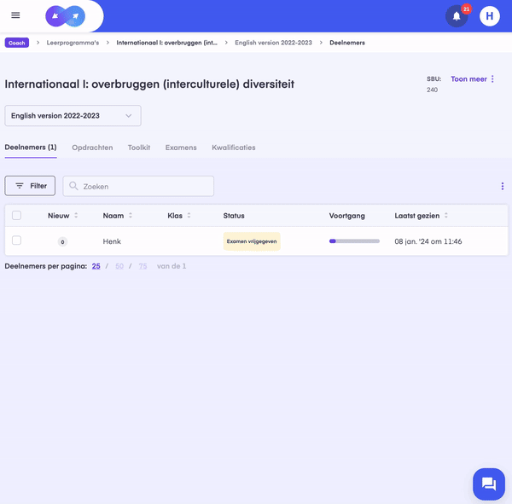Tick the checkbox for Henk's row
The height and width of the screenshot is (504, 512).
(17, 240)
